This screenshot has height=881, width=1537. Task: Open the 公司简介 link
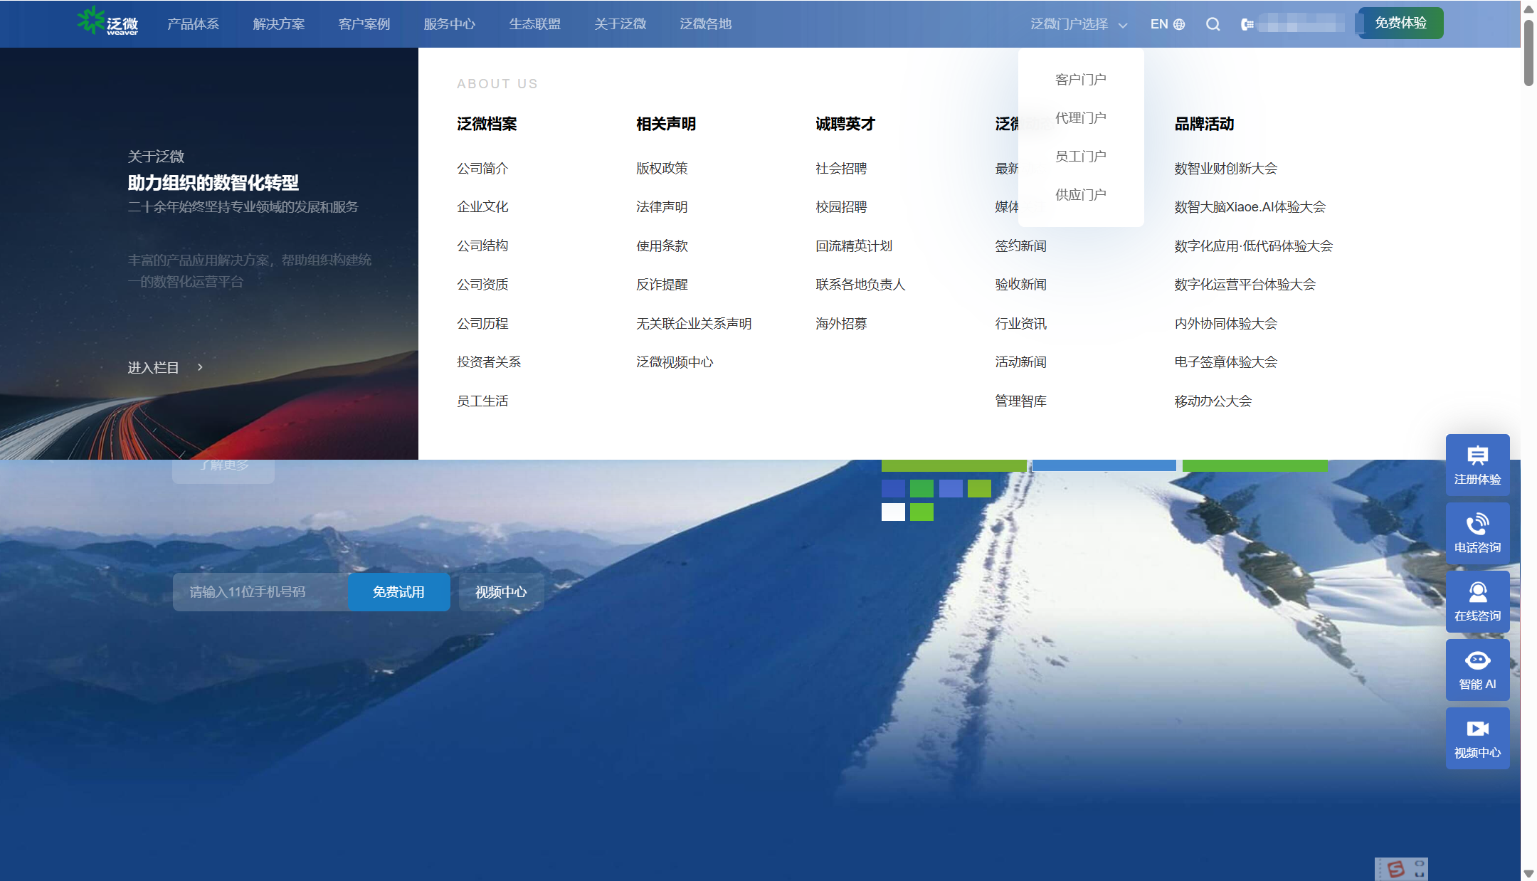click(x=482, y=169)
